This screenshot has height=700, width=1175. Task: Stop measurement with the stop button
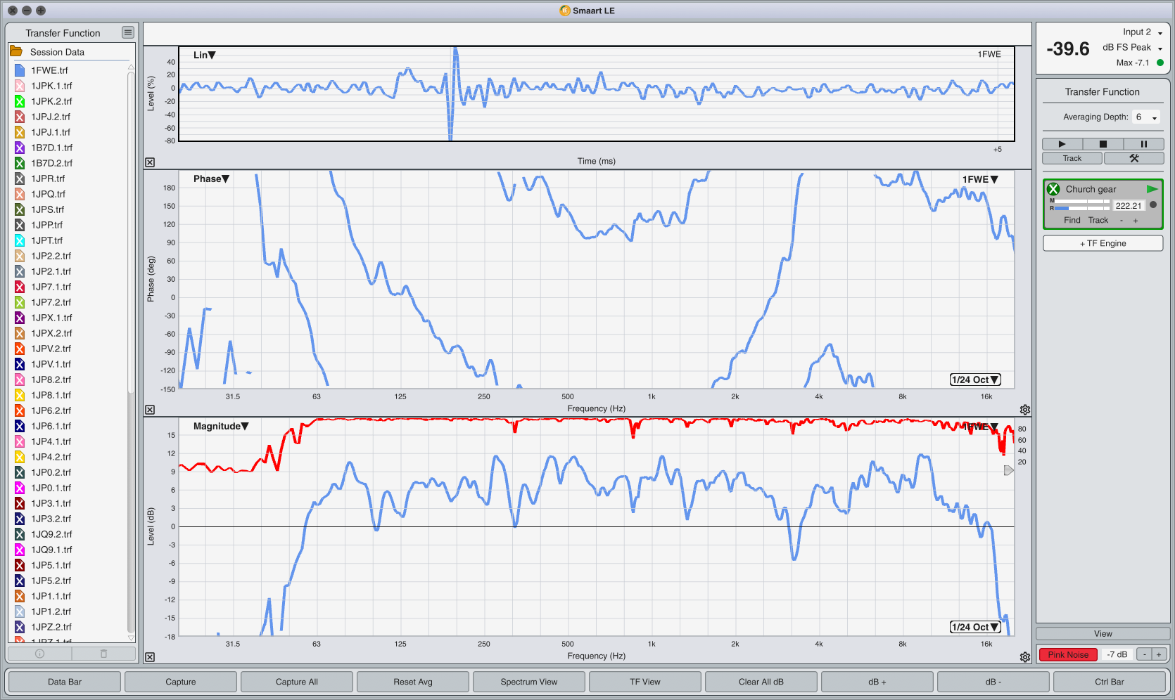(1103, 144)
